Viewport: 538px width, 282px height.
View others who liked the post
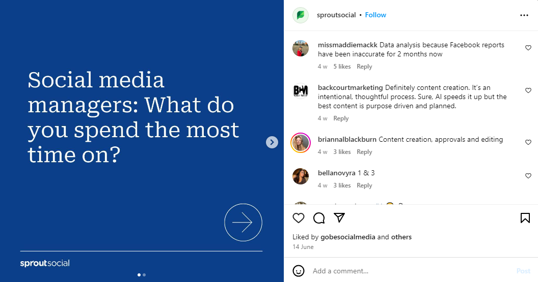coord(401,237)
